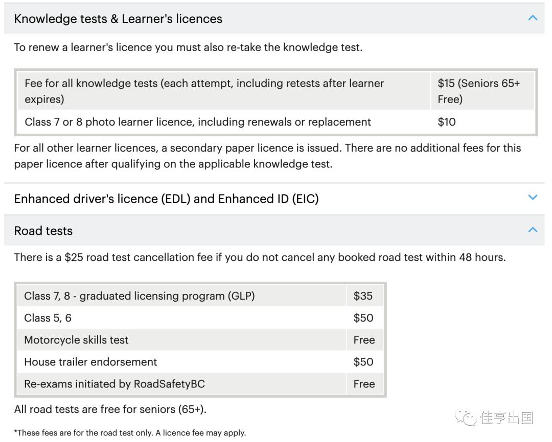Click the 佳亨出国 watermark text
552x442 pixels.
(x=507, y=419)
